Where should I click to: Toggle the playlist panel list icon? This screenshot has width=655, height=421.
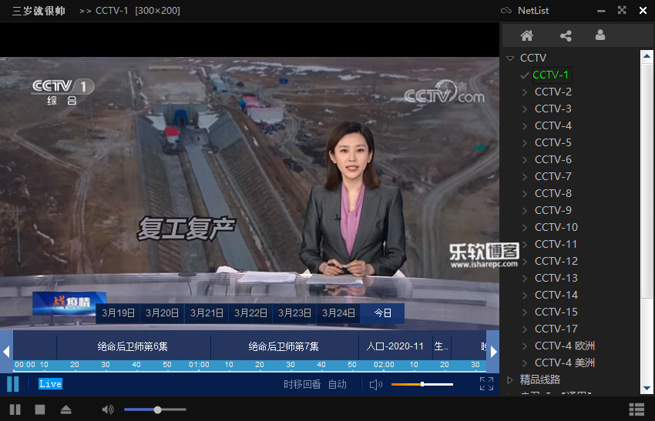pyautogui.click(x=637, y=409)
